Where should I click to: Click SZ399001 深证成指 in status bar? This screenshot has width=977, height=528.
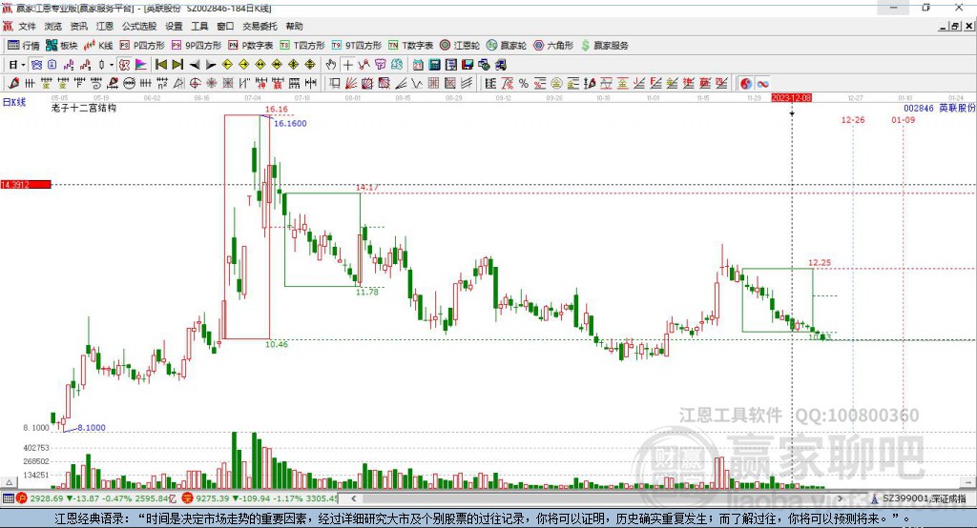(918, 498)
